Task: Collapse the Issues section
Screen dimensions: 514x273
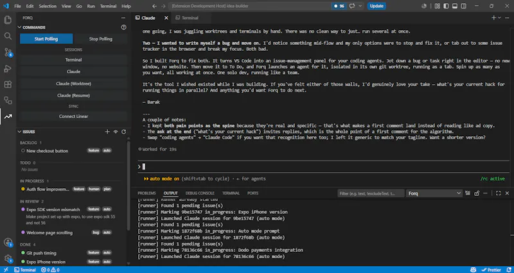Action: 19,132
